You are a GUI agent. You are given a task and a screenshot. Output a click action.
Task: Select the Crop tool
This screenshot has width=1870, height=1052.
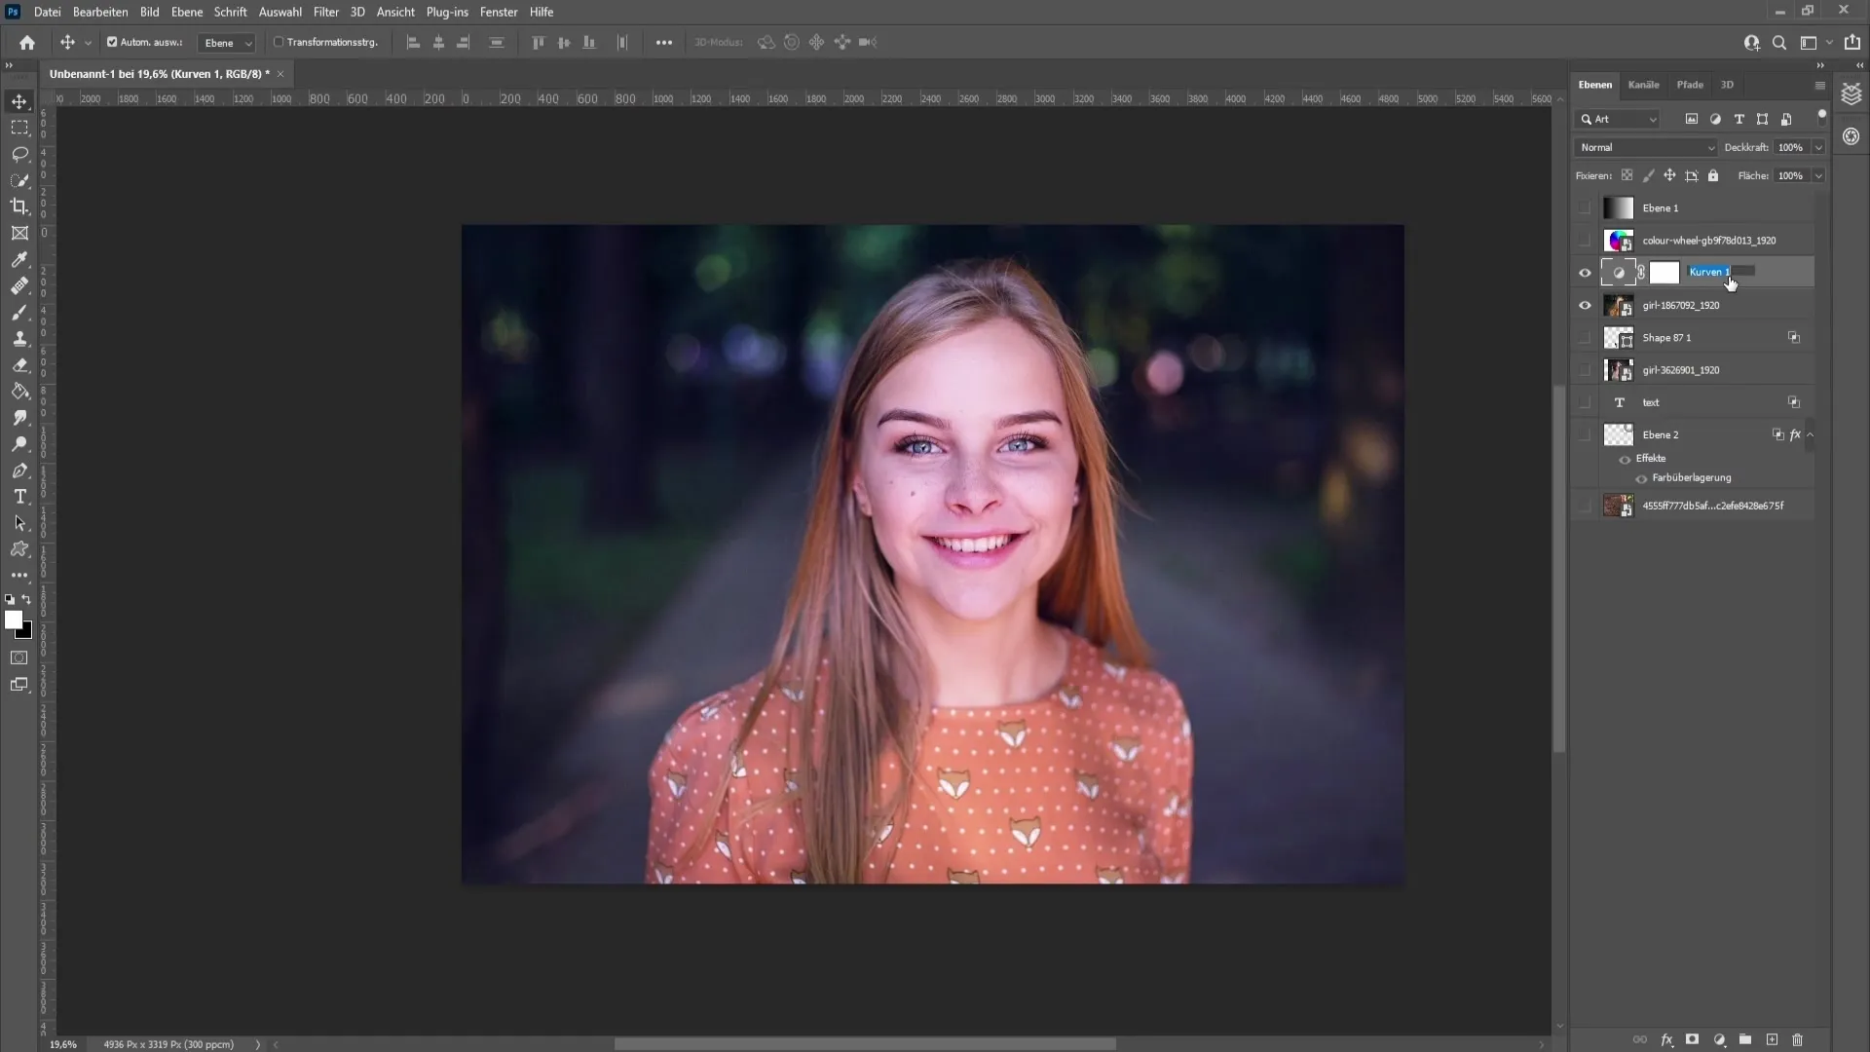pyautogui.click(x=19, y=206)
